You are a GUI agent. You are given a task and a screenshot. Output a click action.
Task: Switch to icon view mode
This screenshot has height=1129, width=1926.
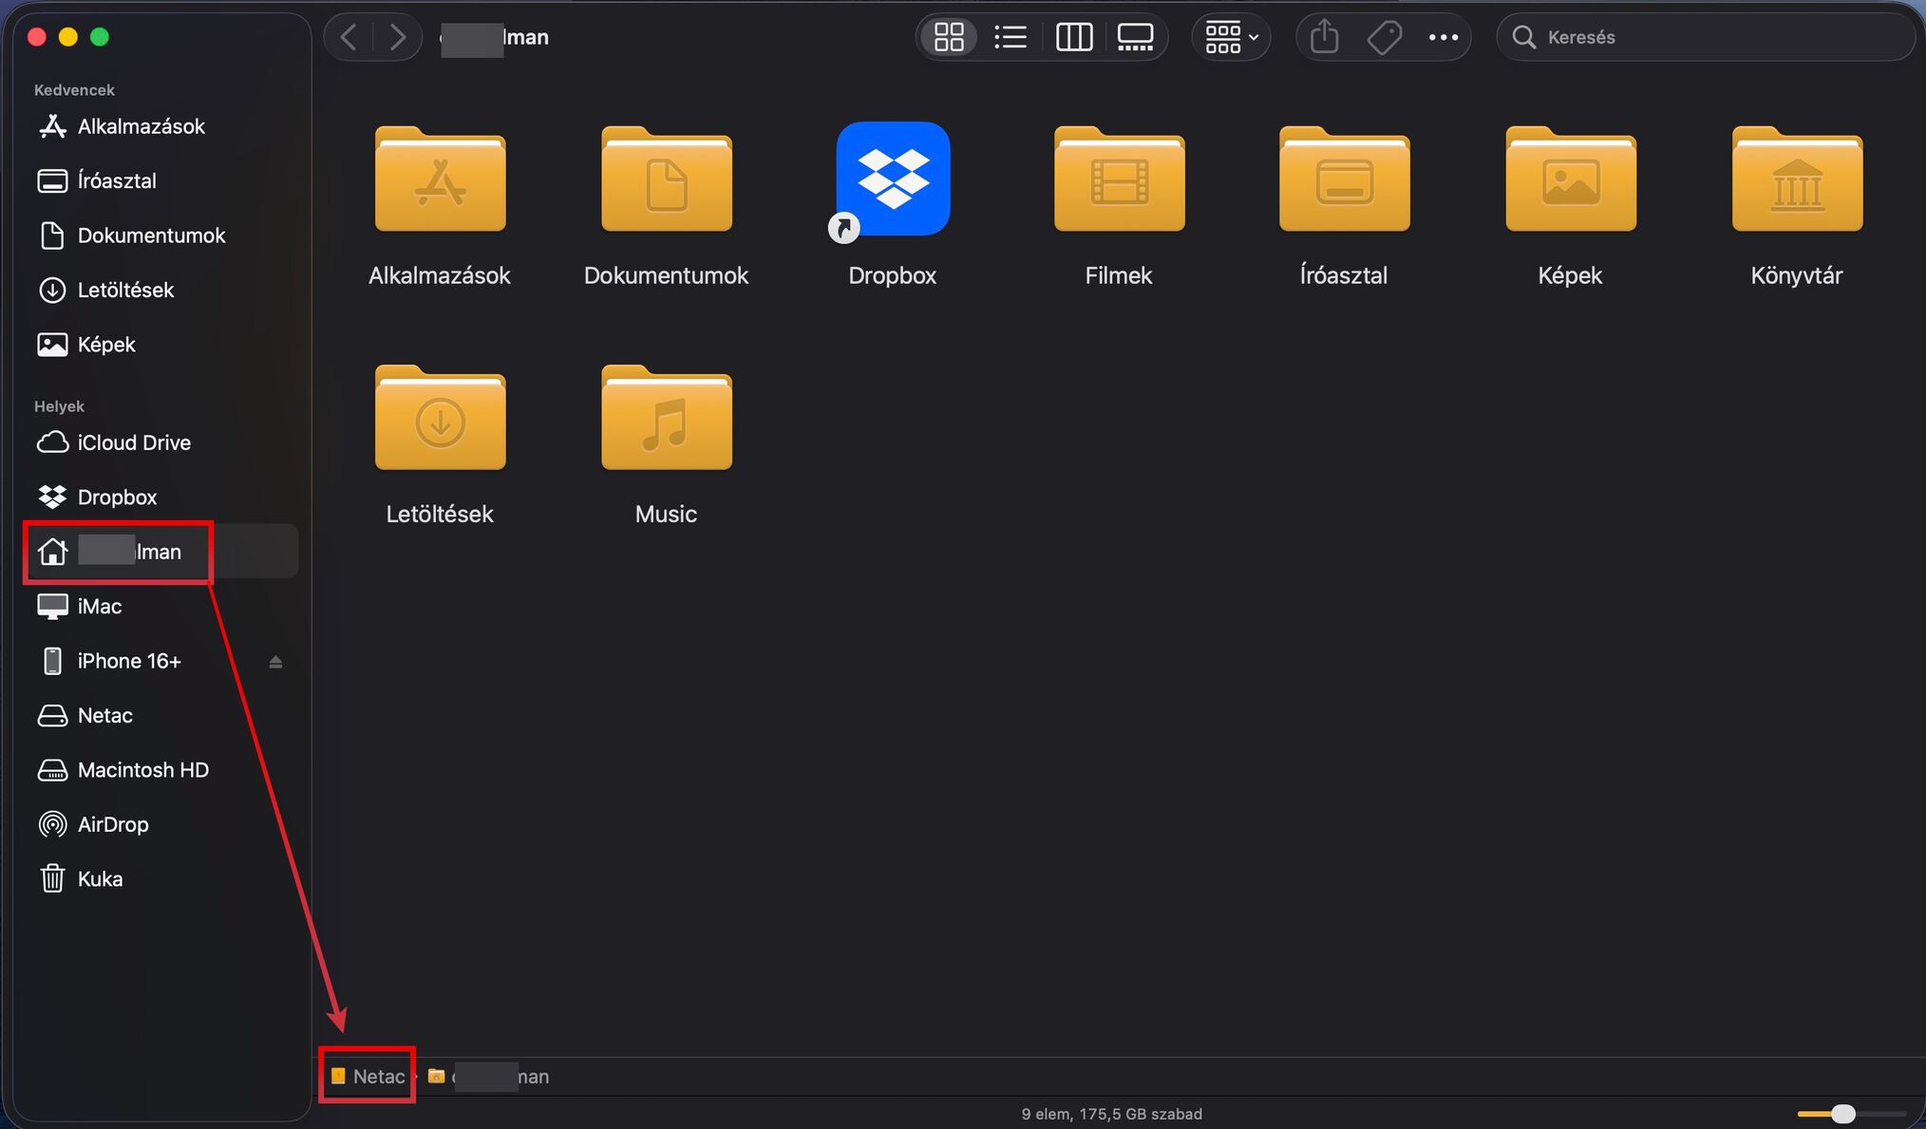949,37
